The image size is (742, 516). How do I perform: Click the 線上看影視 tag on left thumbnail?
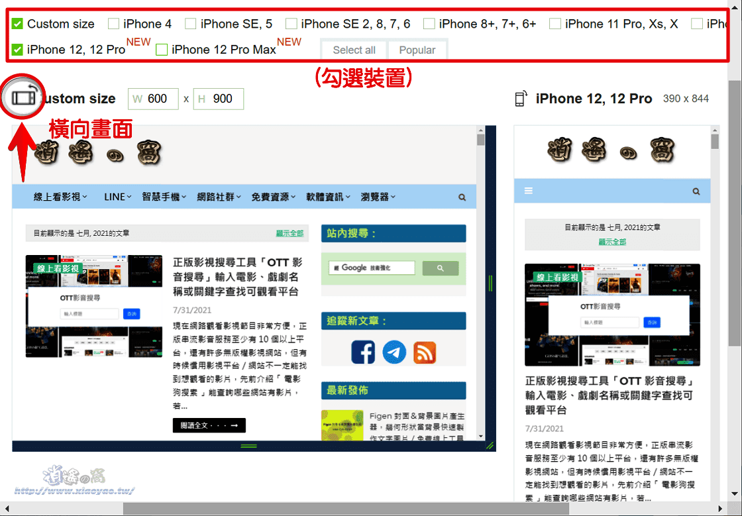58,268
